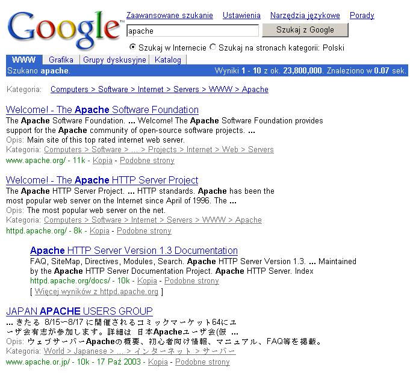
Task: Open Narzędzia językowe link
Action: point(305,16)
